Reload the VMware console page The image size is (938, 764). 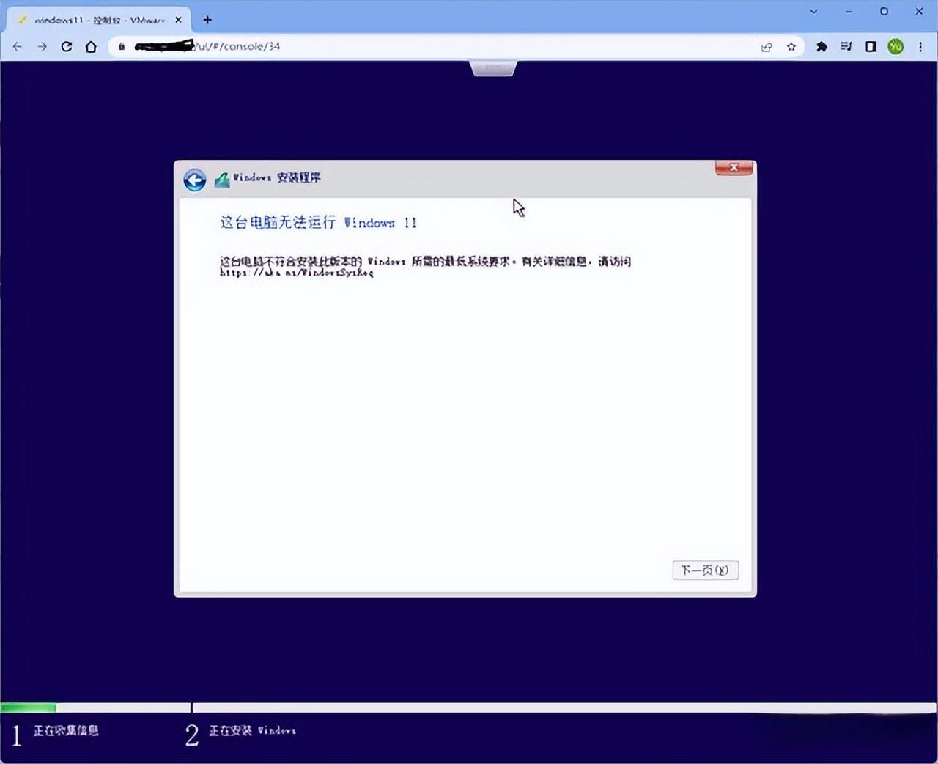pos(67,46)
